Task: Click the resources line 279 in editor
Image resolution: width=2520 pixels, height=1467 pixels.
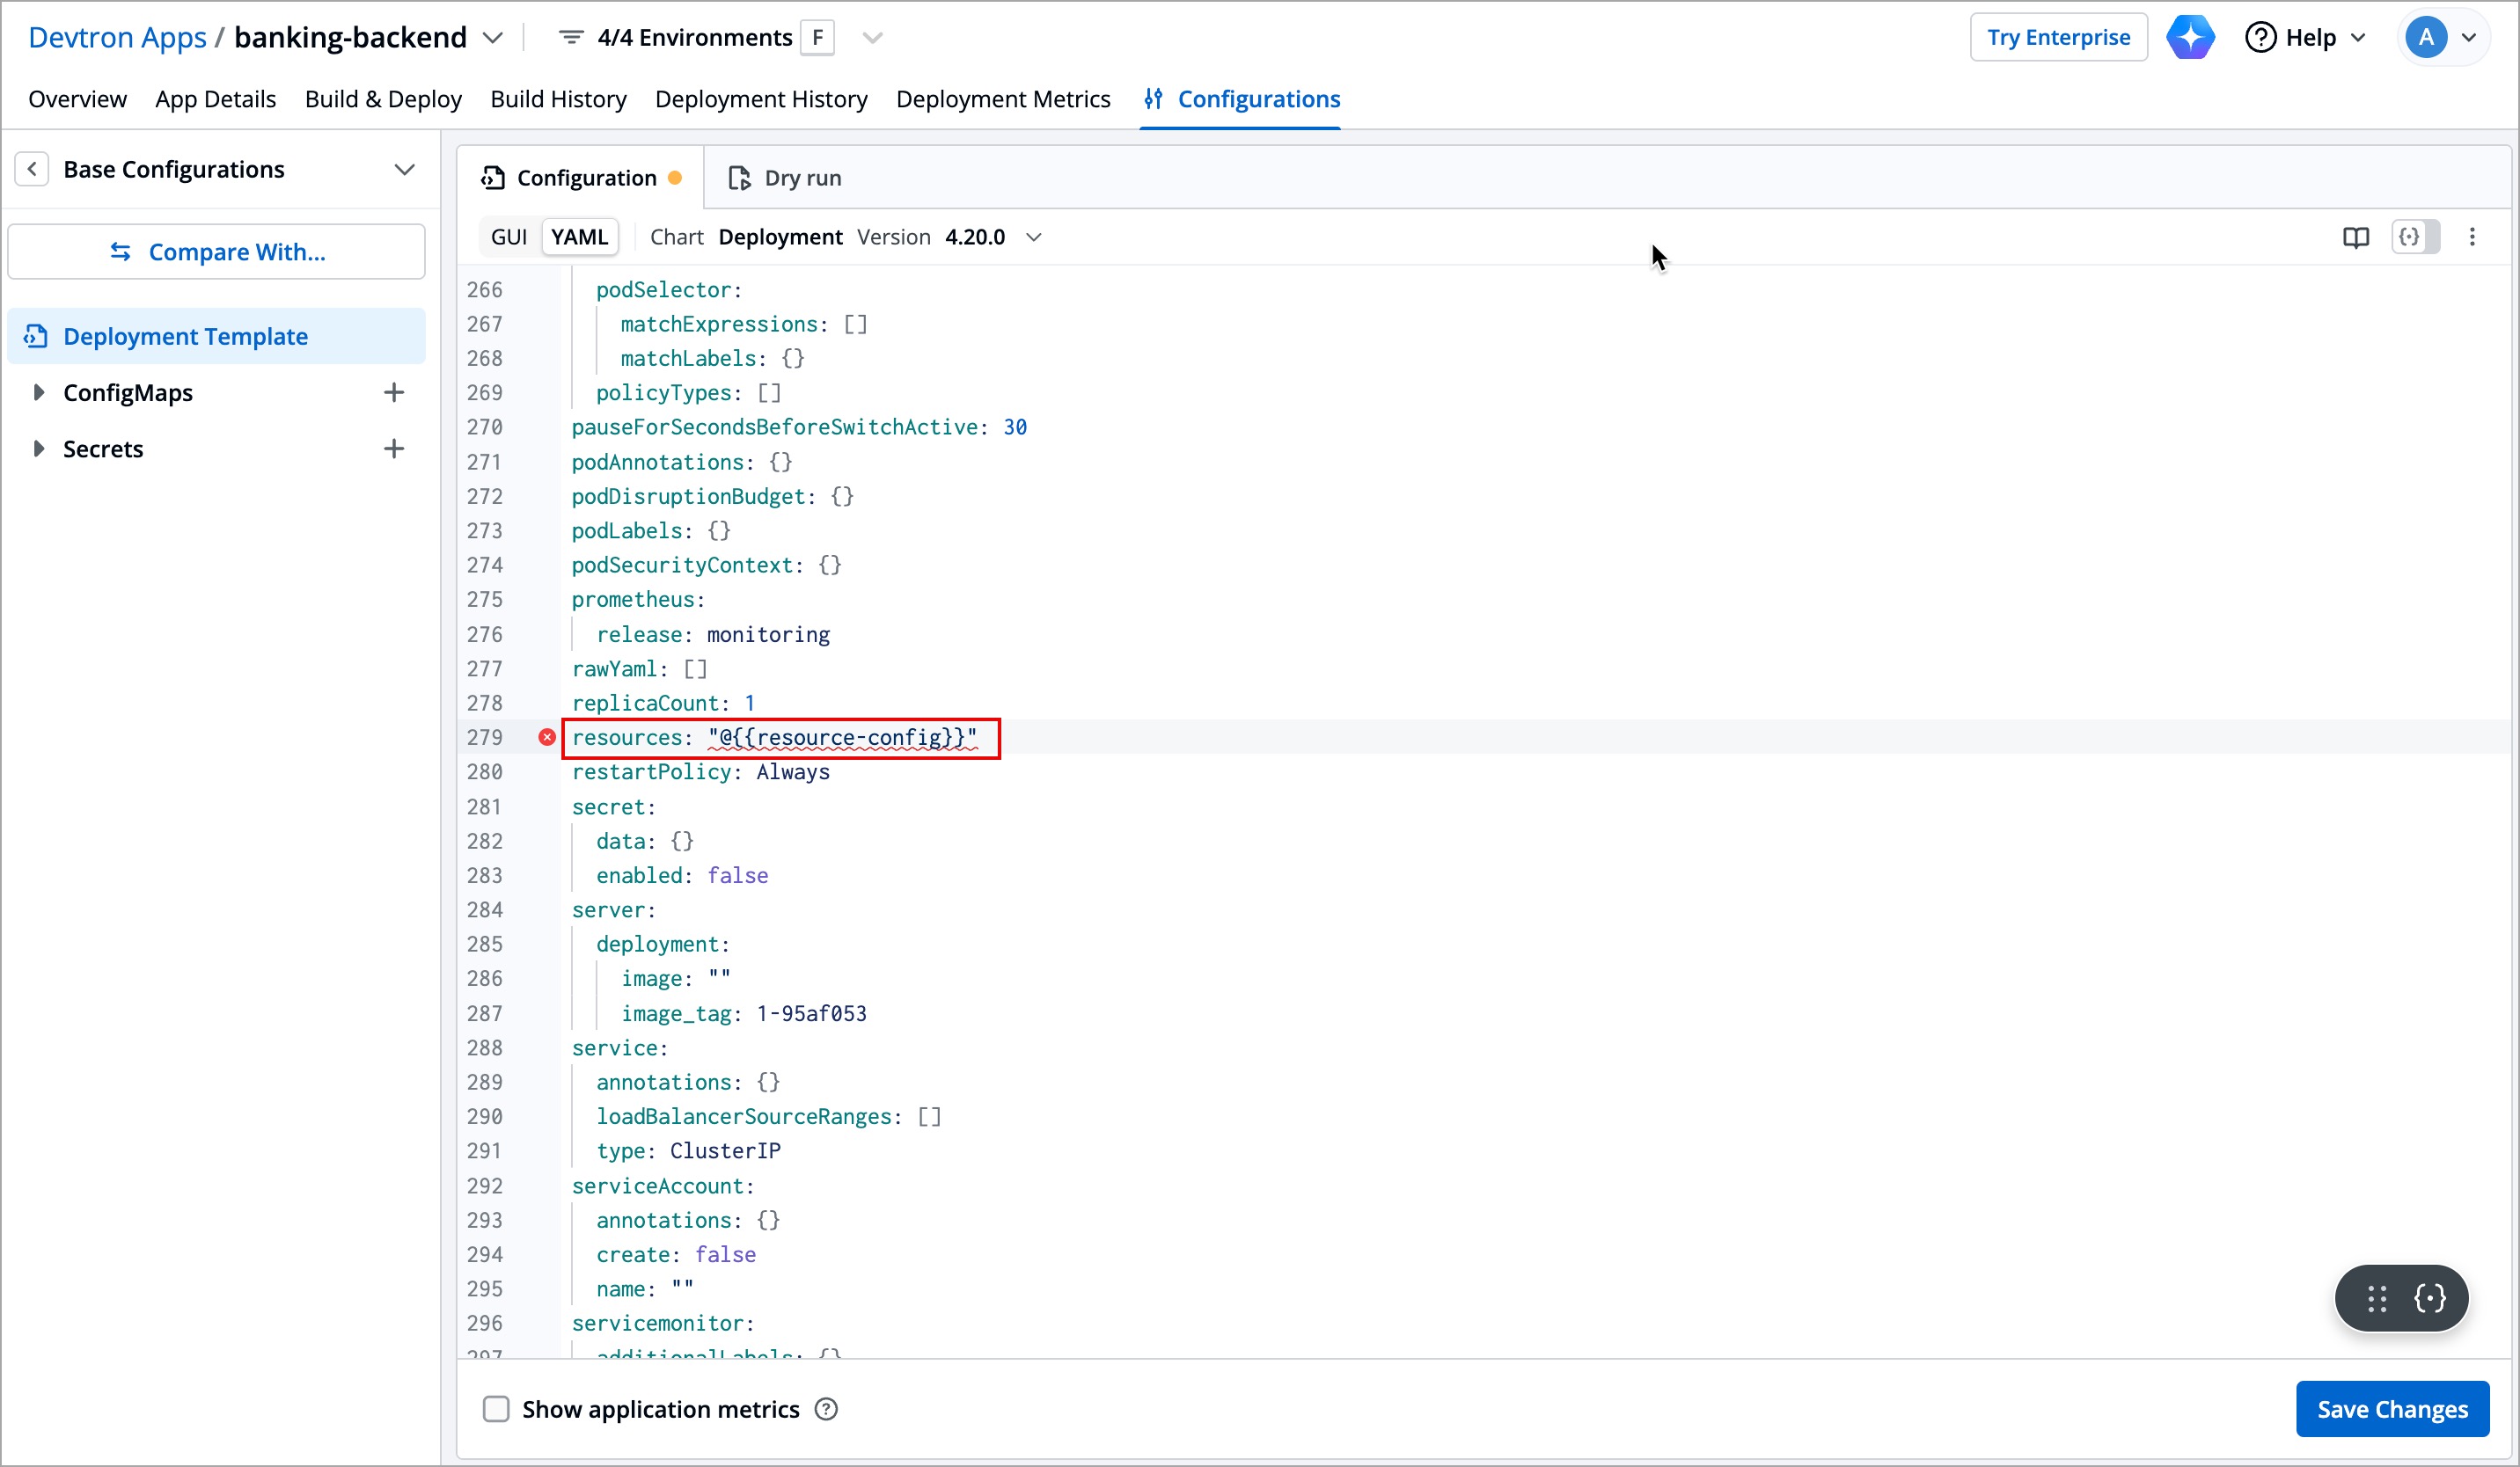Action: (x=780, y=738)
